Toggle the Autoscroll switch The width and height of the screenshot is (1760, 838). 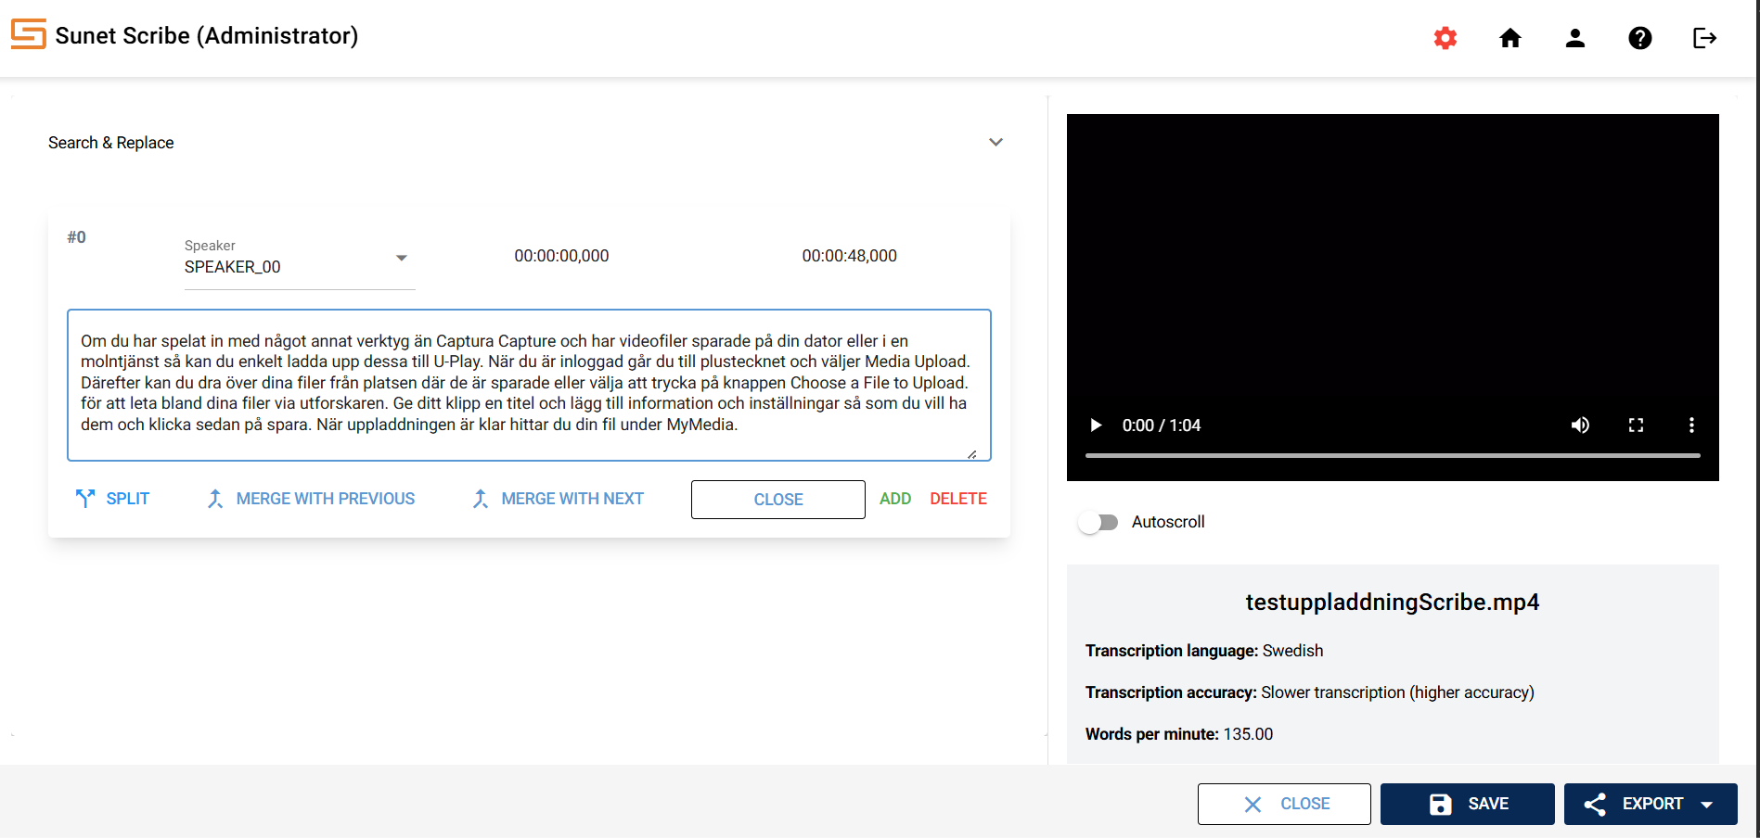pyautogui.click(x=1098, y=522)
